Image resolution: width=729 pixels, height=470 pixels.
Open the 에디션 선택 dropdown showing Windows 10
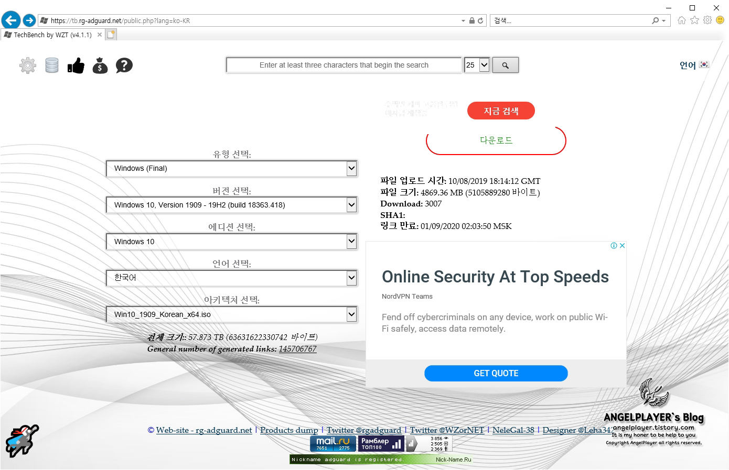[x=231, y=242]
